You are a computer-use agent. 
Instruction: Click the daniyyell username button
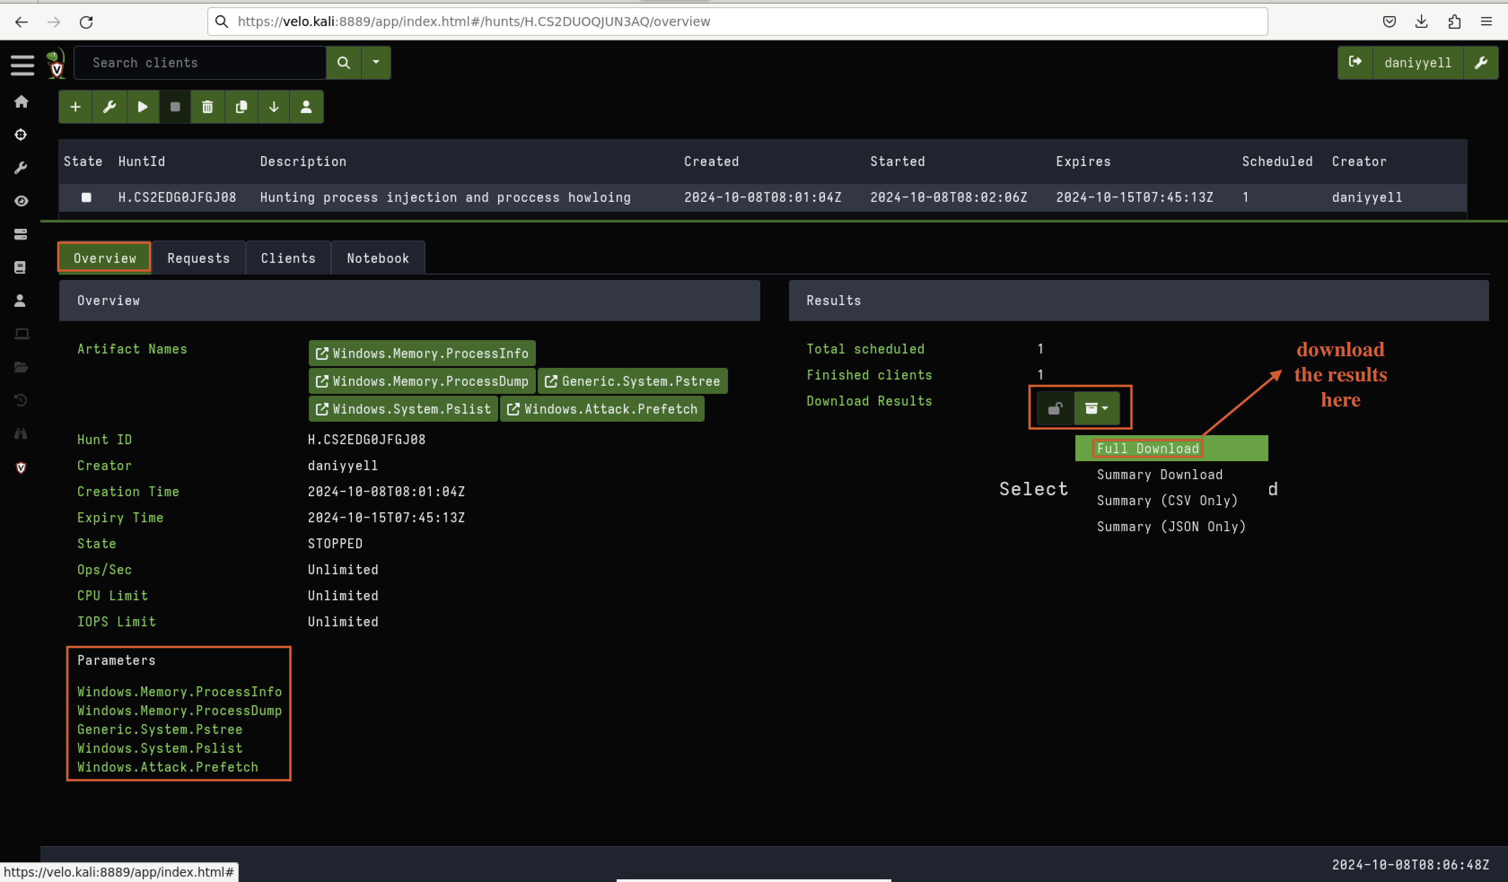1418,62
